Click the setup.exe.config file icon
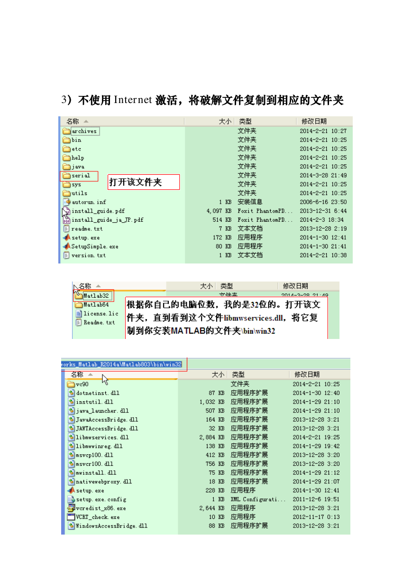412x583 pixels. click(x=71, y=499)
